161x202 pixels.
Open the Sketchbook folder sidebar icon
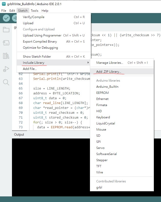[x=6, y=30]
